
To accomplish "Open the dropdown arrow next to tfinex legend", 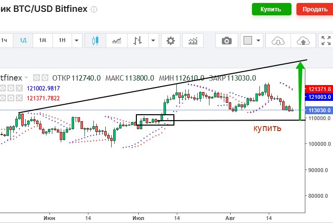I will [x=26, y=78].
